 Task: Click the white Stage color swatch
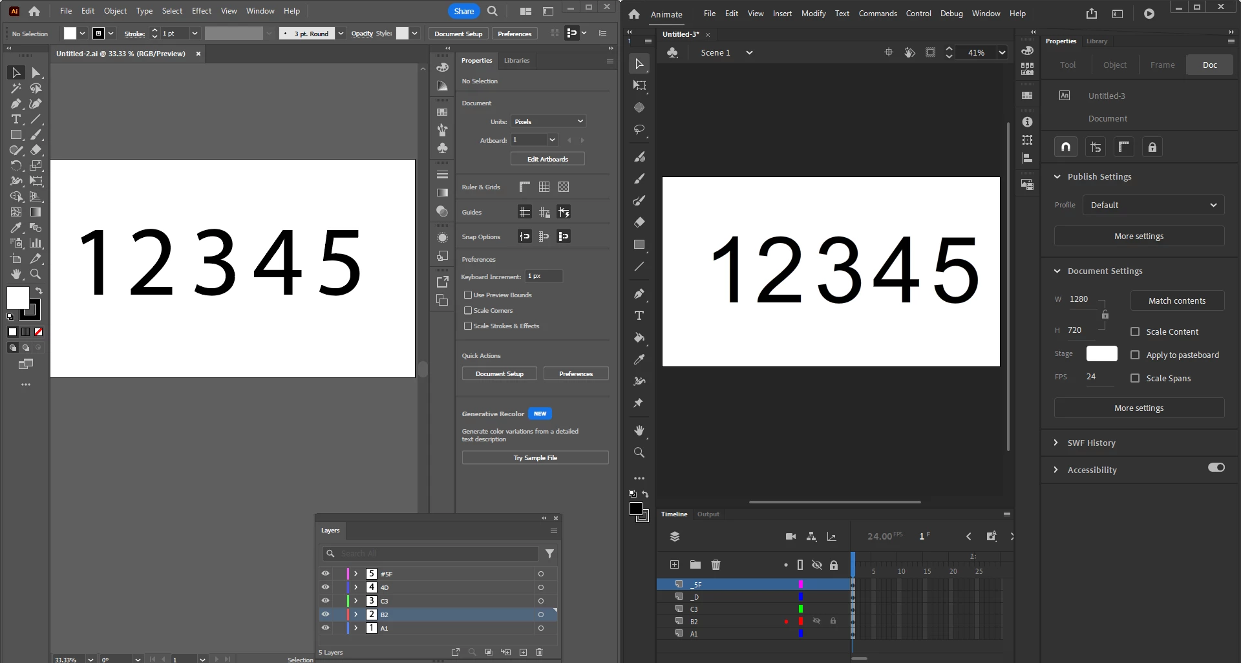tap(1102, 353)
